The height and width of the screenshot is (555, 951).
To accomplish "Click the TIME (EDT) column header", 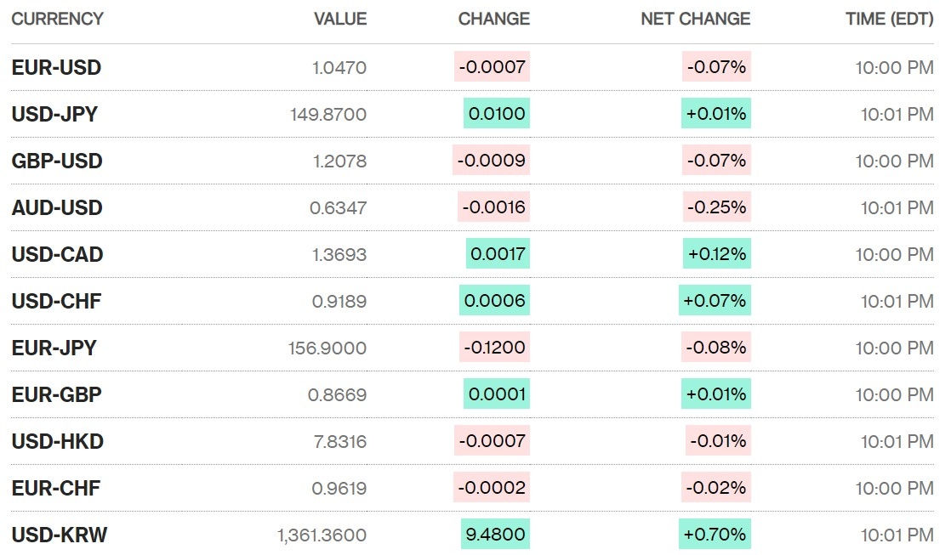I will coord(889,19).
